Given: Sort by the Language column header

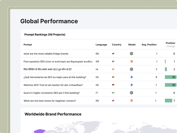Looking at the screenshot, I should pos(101,45).
